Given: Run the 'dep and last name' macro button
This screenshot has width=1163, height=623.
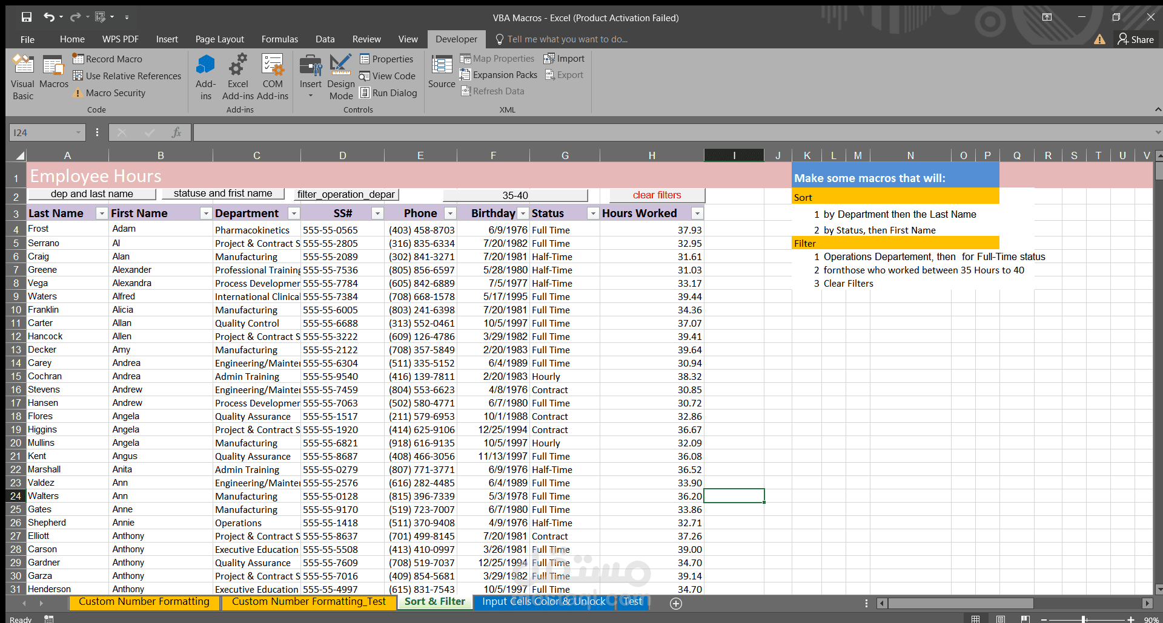Looking at the screenshot, I should tap(91, 194).
